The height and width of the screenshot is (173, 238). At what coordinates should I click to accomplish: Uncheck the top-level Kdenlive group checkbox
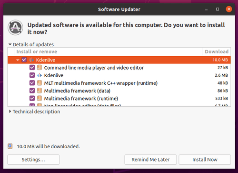(24, 60)
